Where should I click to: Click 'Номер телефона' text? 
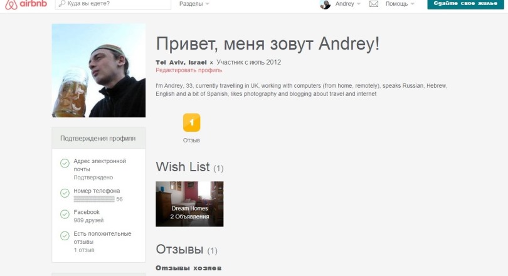click(x=97, y=191)
